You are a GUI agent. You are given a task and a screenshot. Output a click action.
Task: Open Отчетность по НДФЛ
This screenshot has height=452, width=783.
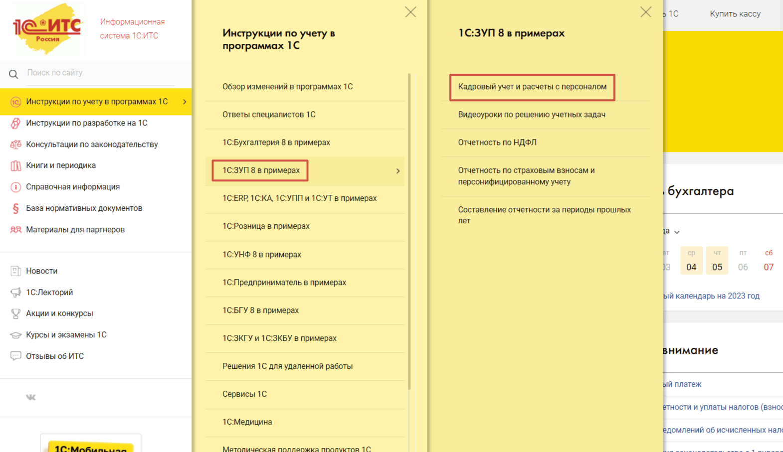point(497,143)
